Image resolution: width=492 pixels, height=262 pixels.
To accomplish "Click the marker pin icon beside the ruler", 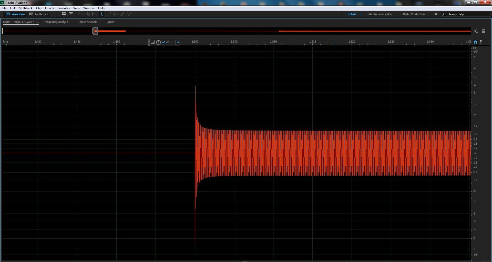I will pyautogui.click(x=481, y=42).
